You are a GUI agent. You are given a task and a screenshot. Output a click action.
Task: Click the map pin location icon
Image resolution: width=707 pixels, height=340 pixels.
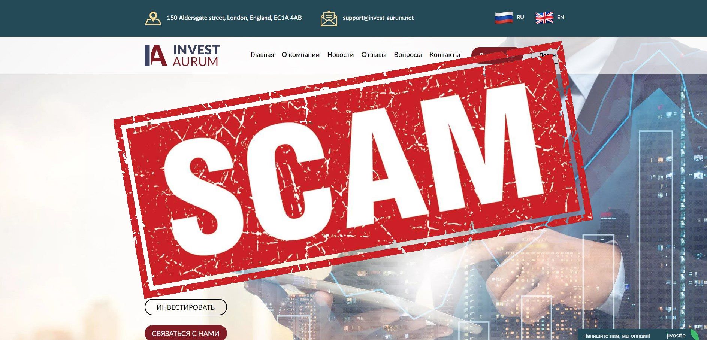pos(153,18)
